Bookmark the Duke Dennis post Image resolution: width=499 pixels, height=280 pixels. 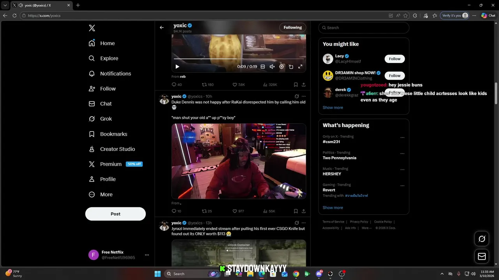pyautogui.click(x=296, y=211)
